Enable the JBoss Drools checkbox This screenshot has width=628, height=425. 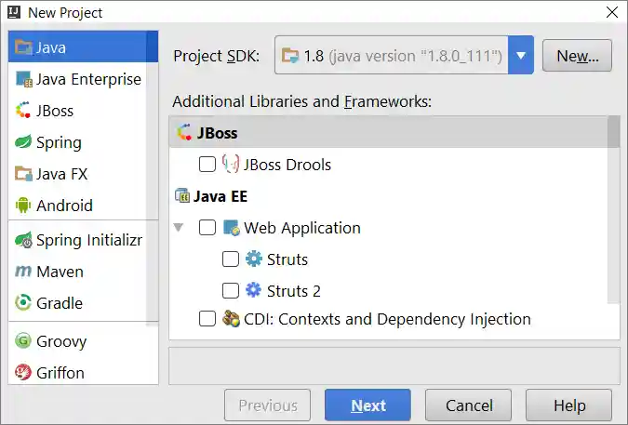pyautogui.click(x=207, y=165)
